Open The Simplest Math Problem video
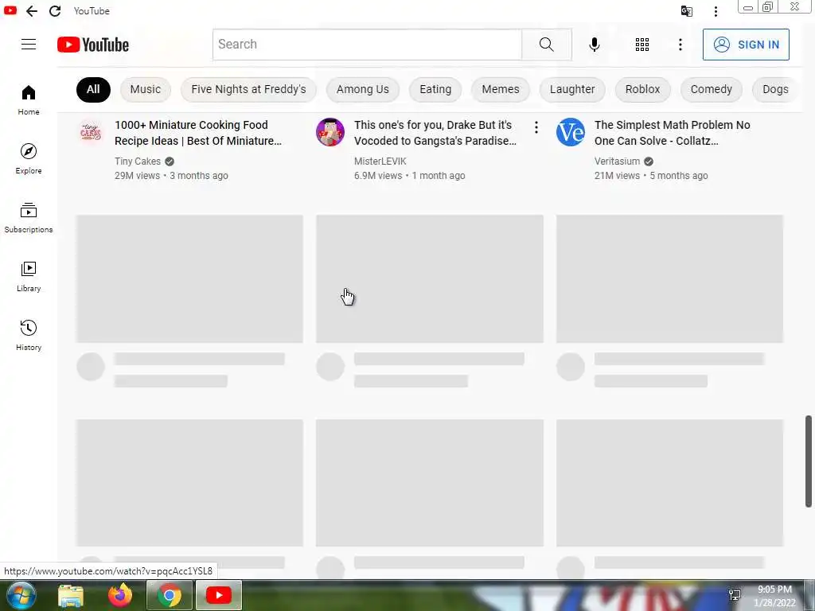The width and height of the screenshot is (815, 611). (672, 133)
